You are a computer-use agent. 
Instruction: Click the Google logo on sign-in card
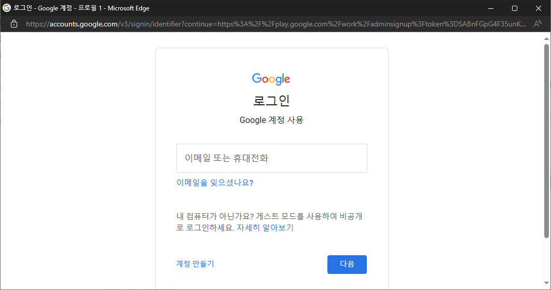(x=271, y=79)
